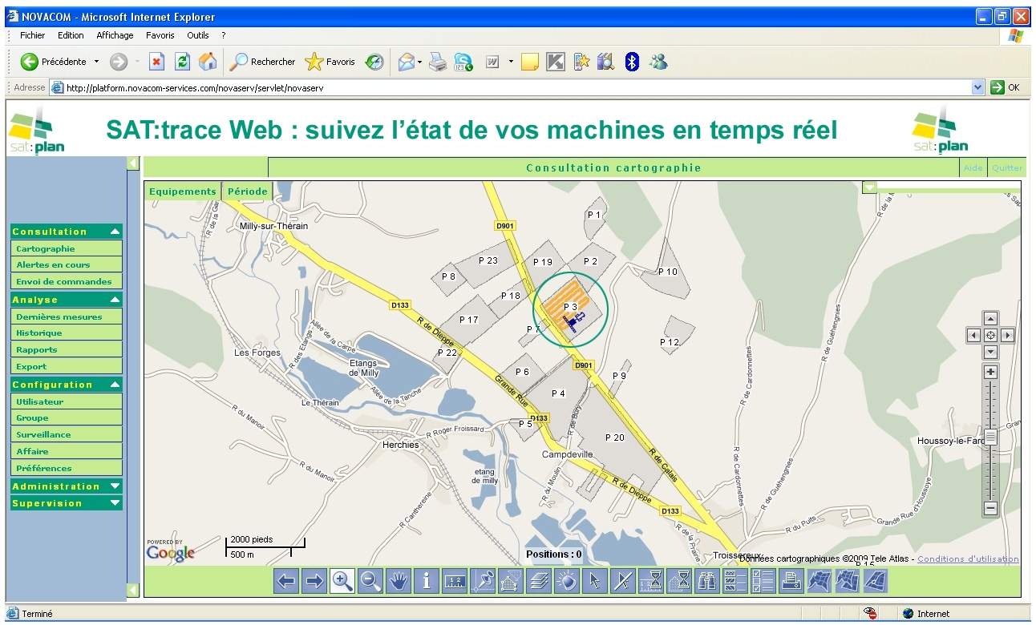The width and height of the screenshot is (1036, 625).
Task: Click the map zoom slider handle
Action: [x=990, y=437]
